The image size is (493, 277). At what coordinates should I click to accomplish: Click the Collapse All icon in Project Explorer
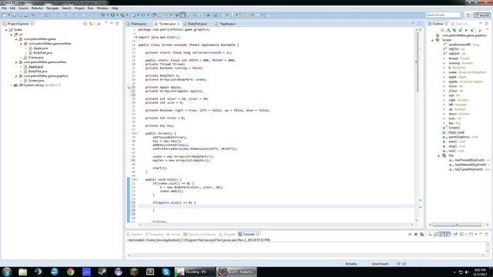click(85, 24)
